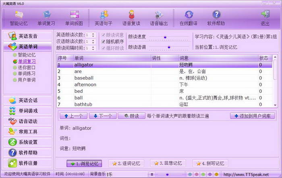Viewport: 282px width, 178px height.
Task: Launch 语音复读 from the toolbar
Action: click(132, 18)
